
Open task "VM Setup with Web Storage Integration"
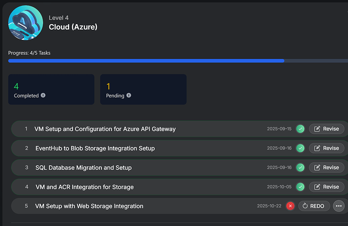(x=89, y=206)
